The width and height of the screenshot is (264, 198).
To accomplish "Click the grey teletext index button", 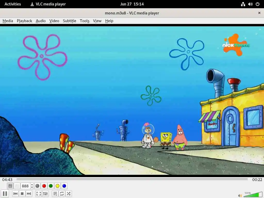I will click(x=37, y=186).
